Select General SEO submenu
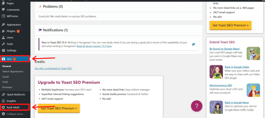Viewport: 265px width, 118px height. click(x=6, y=66)
